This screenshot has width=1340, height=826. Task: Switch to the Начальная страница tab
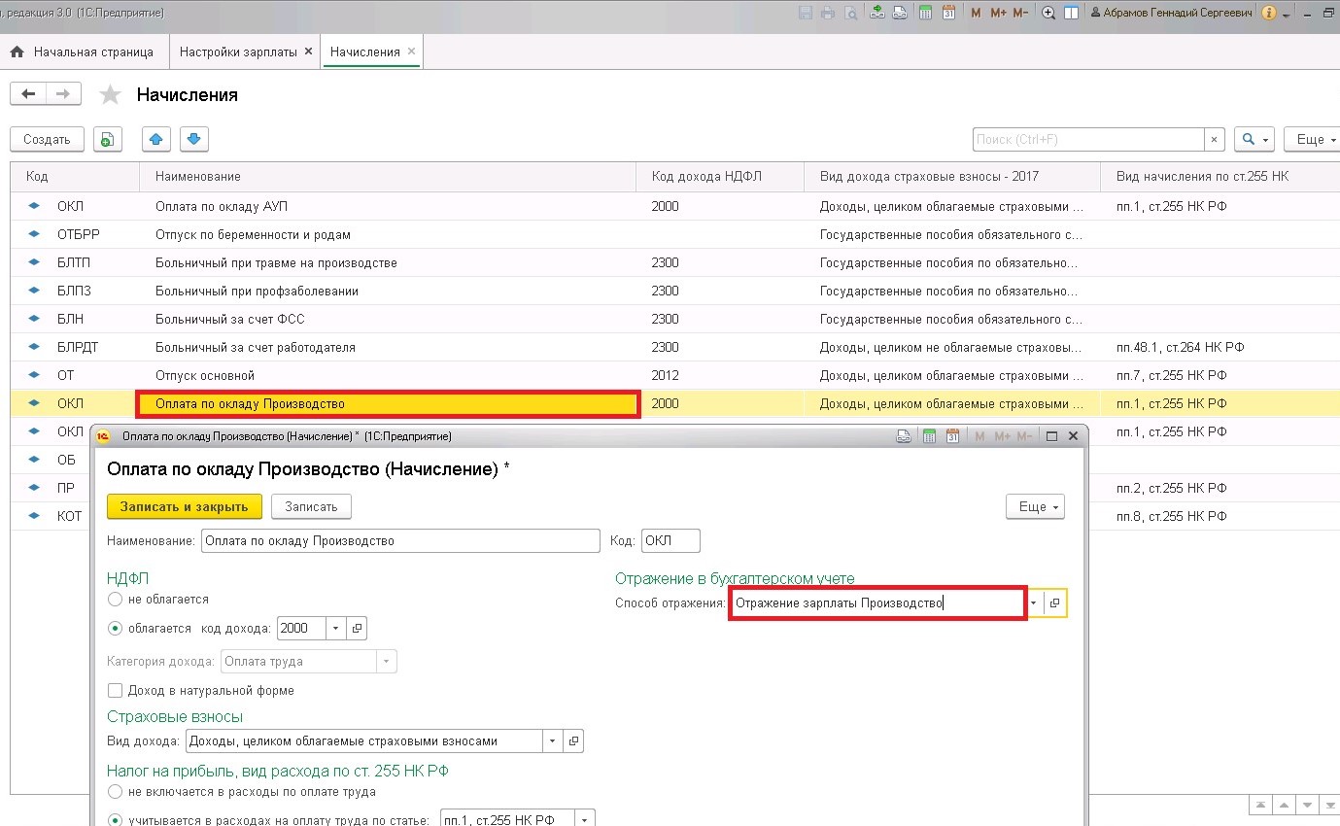coord(84,52)
